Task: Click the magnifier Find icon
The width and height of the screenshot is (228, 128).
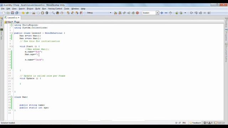Action: pyautogui.click(x=53, y=13)
